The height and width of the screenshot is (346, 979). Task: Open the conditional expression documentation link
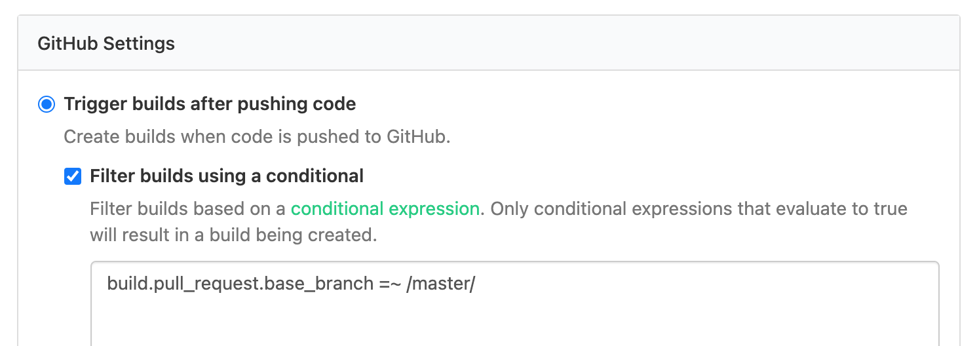385,209
